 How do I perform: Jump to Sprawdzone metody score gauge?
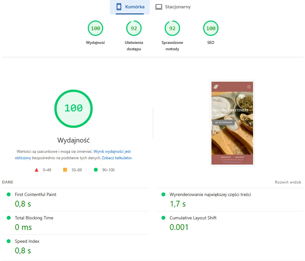(x=172, y=29)
